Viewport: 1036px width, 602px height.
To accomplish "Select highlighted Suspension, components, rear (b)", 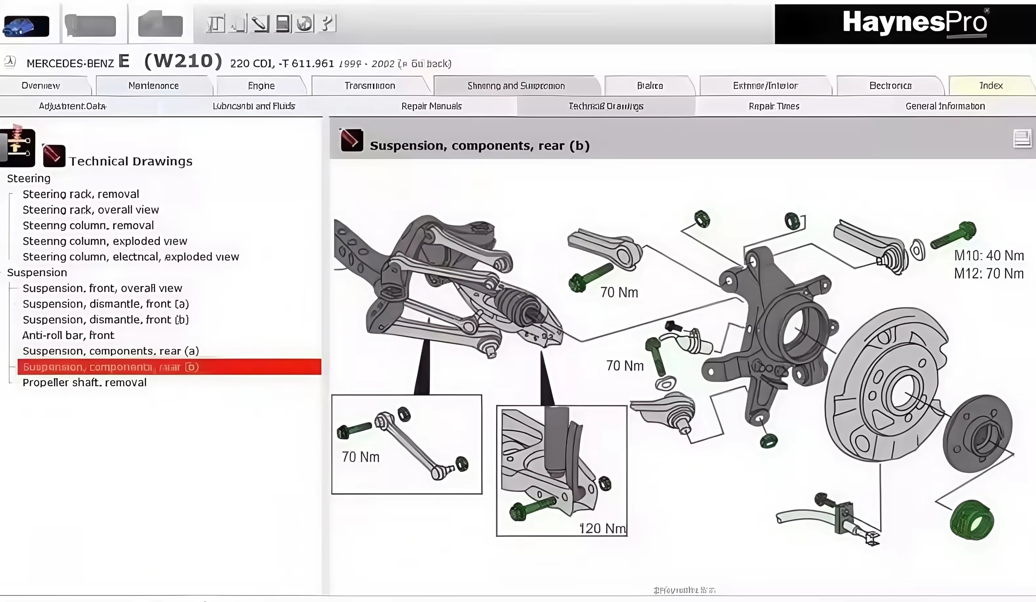I will (x=169, y=367).
